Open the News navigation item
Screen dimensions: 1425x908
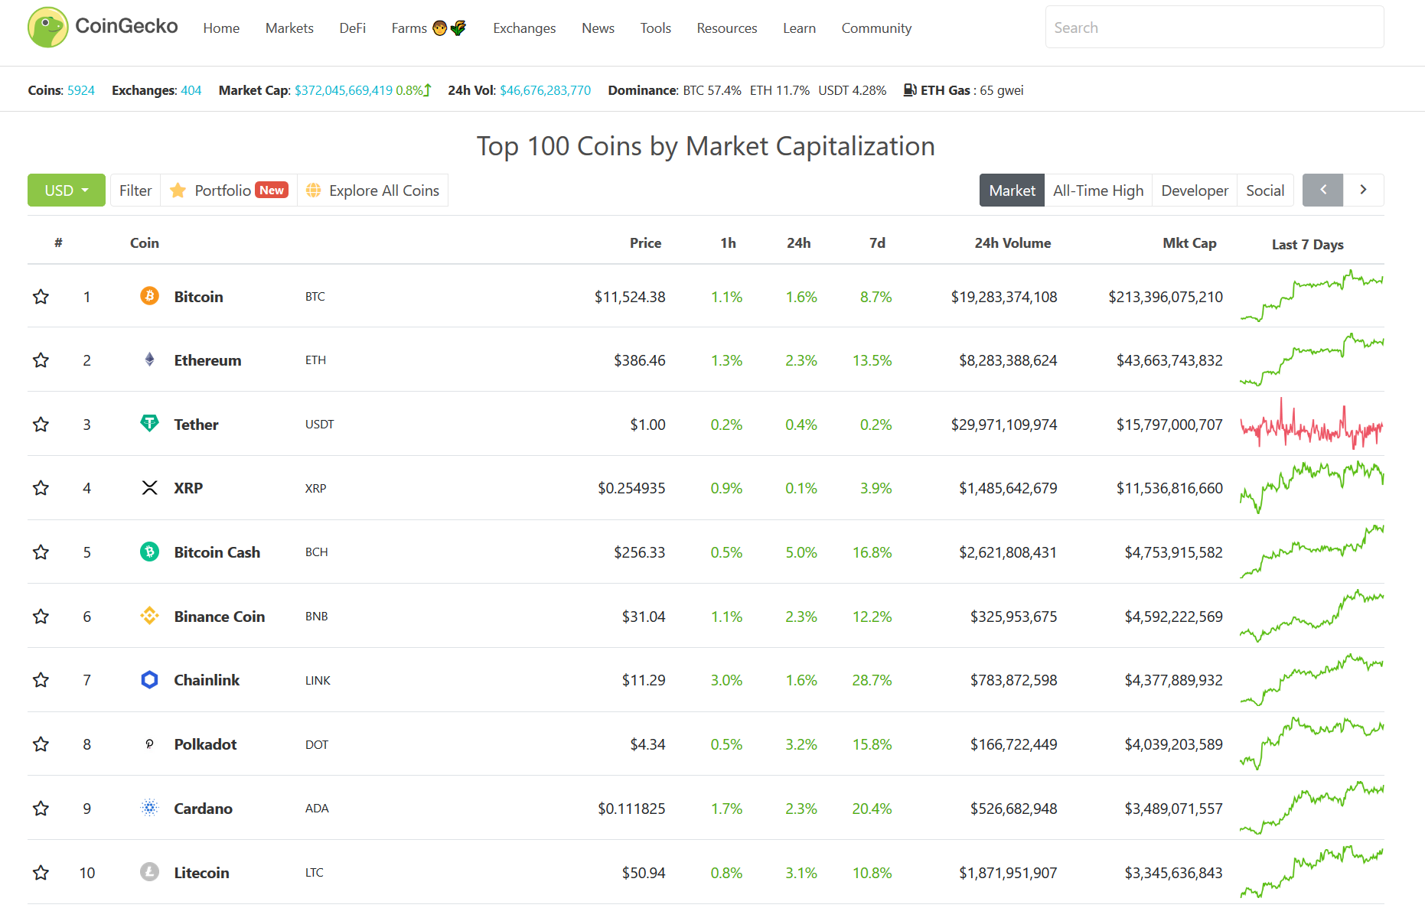[x=598, y=28]
